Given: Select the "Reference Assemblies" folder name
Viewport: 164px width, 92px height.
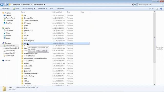Looking at the screenshot, I should pos(30,73).
